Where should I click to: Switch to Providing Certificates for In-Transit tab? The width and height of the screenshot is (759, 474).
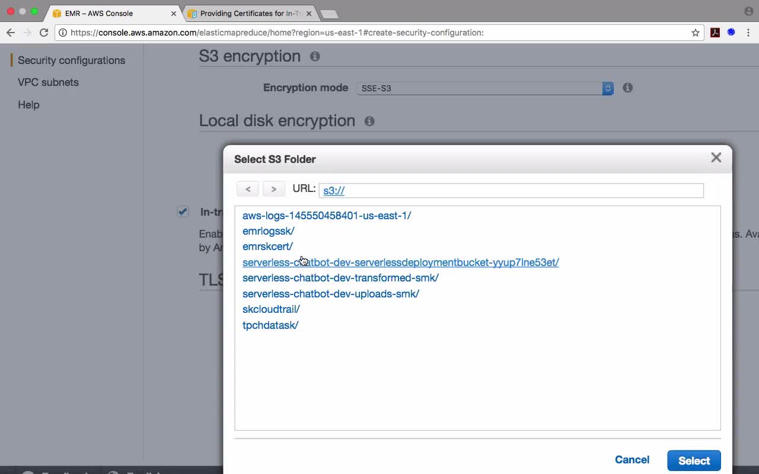pos(249,13)
